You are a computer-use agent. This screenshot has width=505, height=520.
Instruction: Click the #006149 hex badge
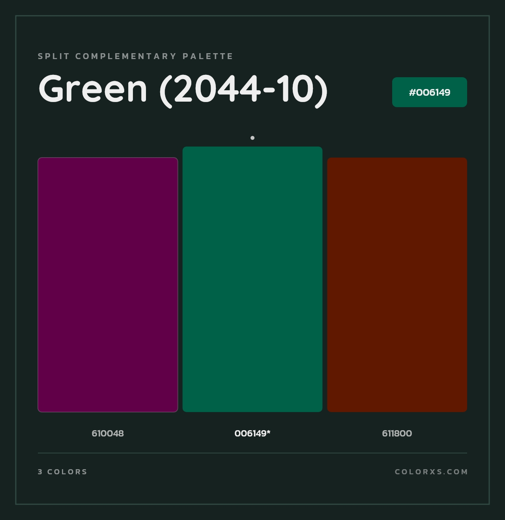430,92
